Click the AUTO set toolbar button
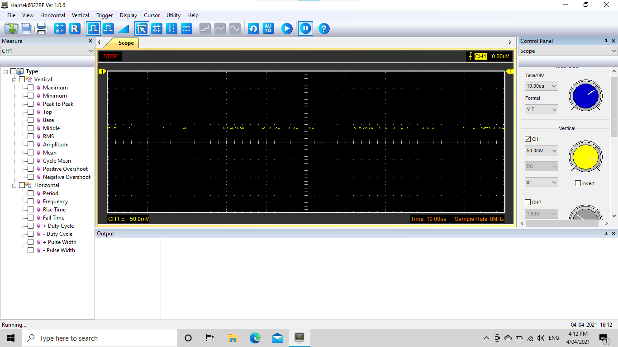 click(x=268, y=29)
